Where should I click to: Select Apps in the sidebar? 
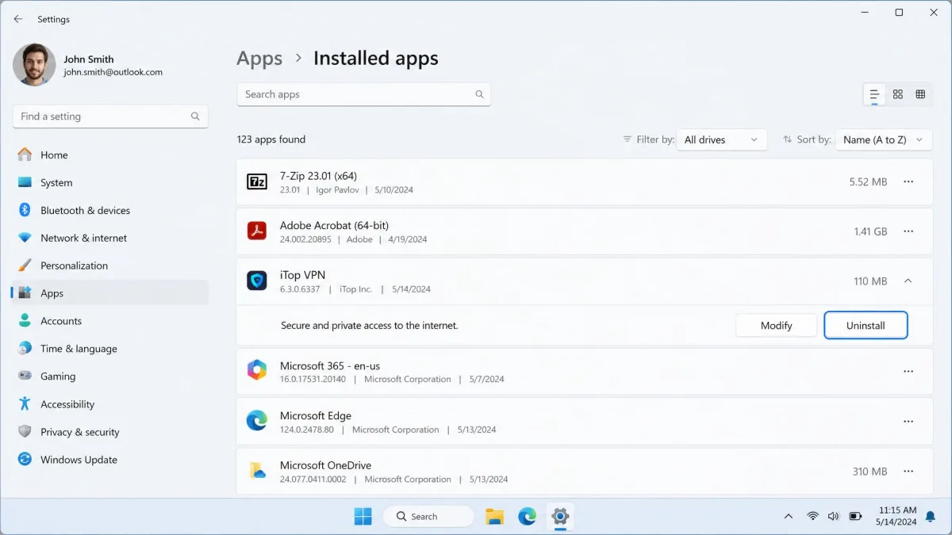point(110,293)
